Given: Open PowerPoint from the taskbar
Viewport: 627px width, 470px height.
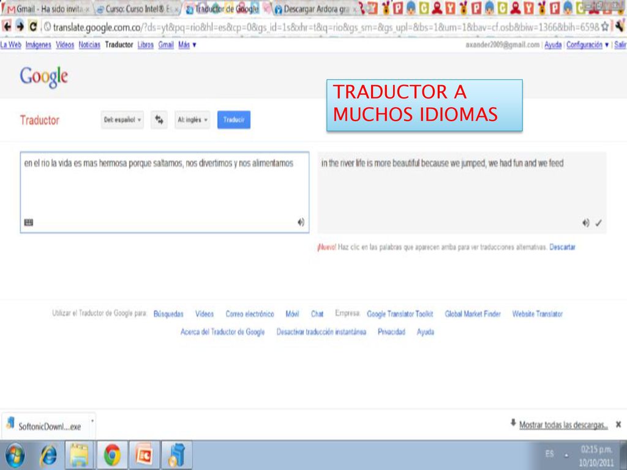Looking at the screenshot, I should tap(144, 455).
